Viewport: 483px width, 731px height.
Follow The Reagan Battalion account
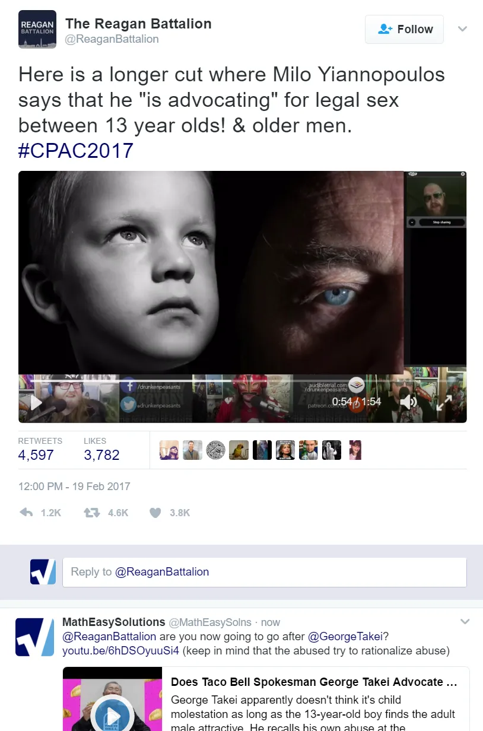click(x=404, y=29)
